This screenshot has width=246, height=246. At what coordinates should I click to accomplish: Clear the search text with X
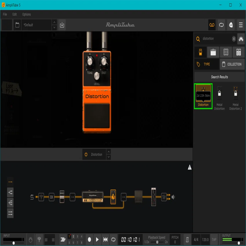click(234, 39)
